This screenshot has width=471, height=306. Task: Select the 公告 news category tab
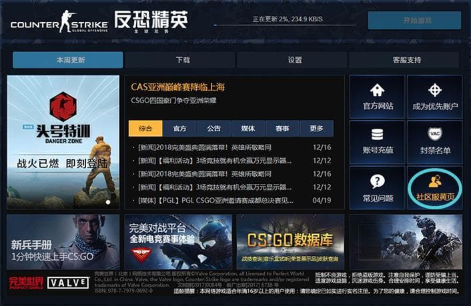[x=214, y=129]
